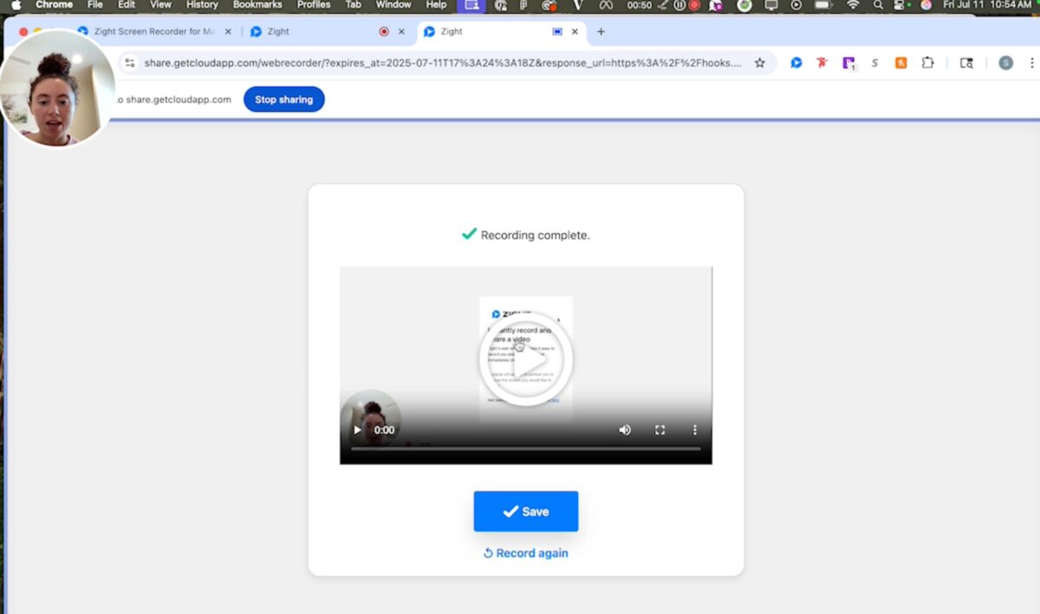Click the S-shaped pinned extension icon
1040x614 pixels.
pos(874,62)
